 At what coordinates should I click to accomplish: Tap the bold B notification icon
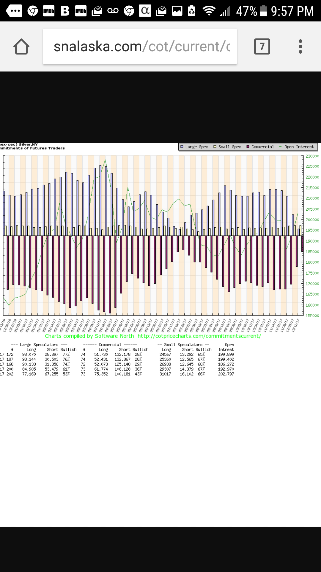click(65, 11)
